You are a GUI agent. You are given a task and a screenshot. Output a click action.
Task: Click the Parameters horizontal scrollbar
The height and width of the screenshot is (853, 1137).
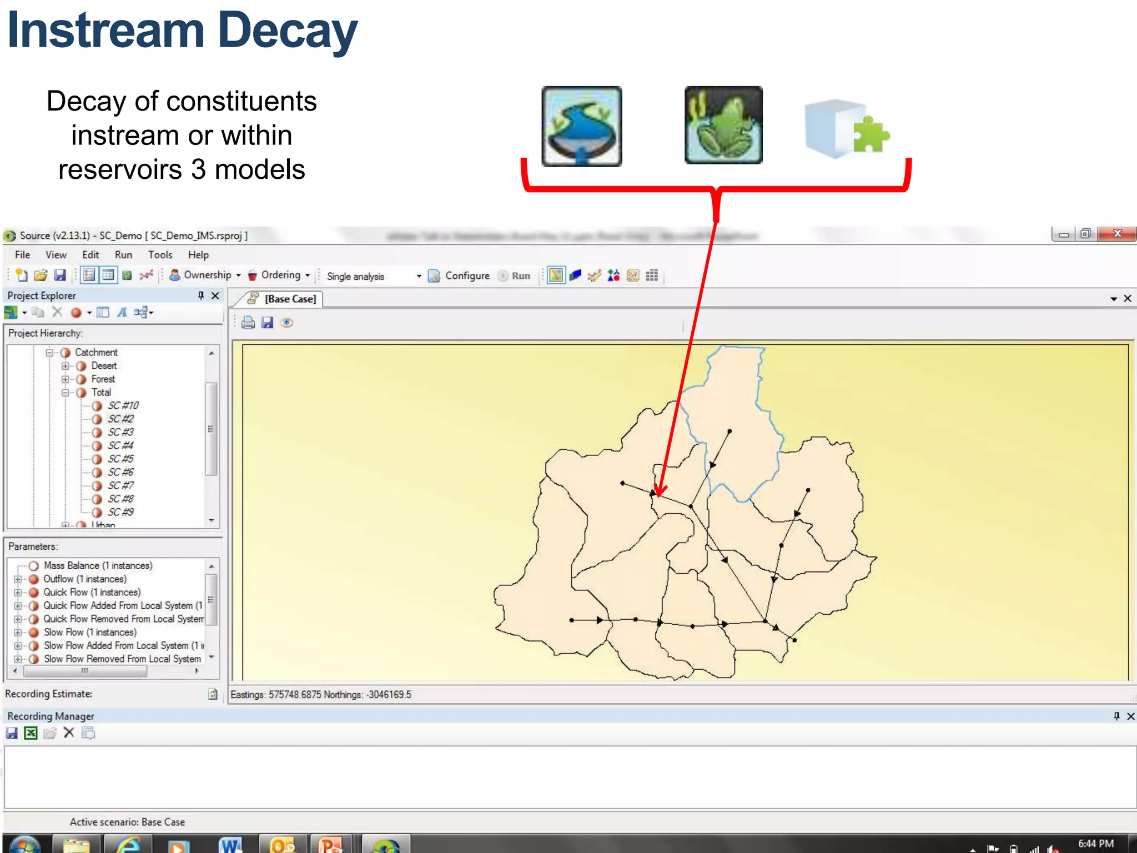point(85,671)
